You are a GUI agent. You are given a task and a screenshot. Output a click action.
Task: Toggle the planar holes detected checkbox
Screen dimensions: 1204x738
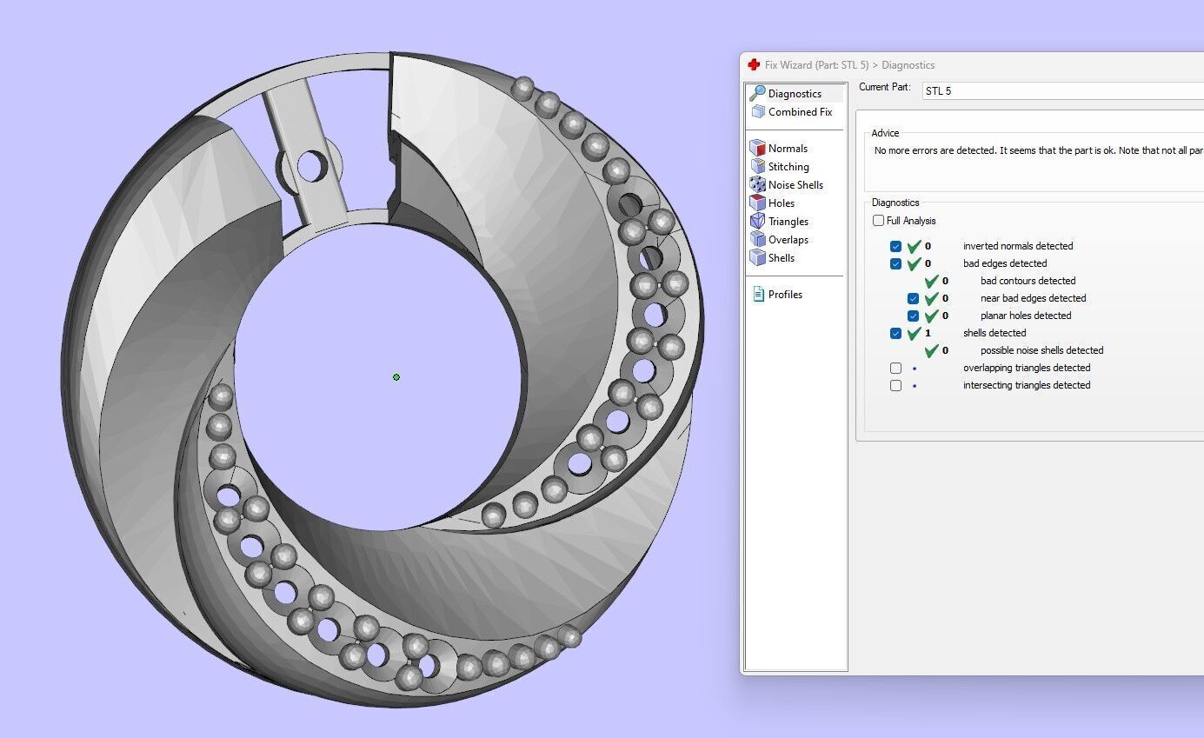click(914, 316)
